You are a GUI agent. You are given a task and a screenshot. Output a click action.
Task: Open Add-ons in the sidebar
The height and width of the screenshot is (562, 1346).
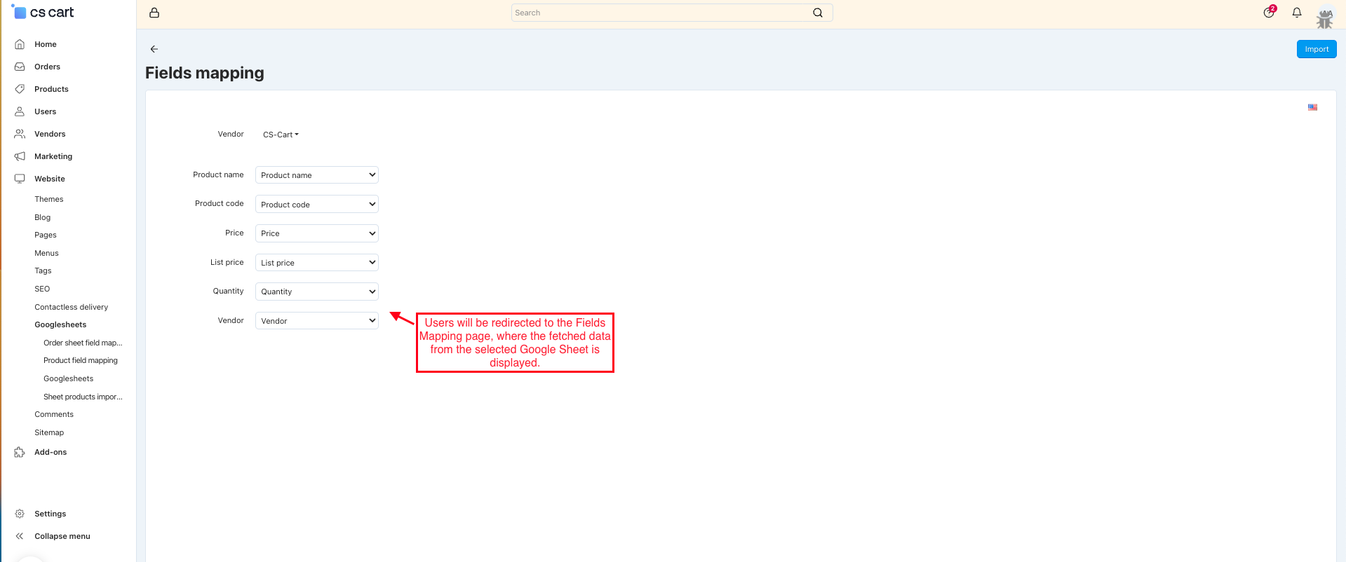(51, 452)
